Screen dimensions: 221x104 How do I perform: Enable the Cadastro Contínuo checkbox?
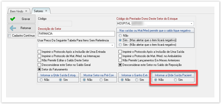(x=10, y=36)
